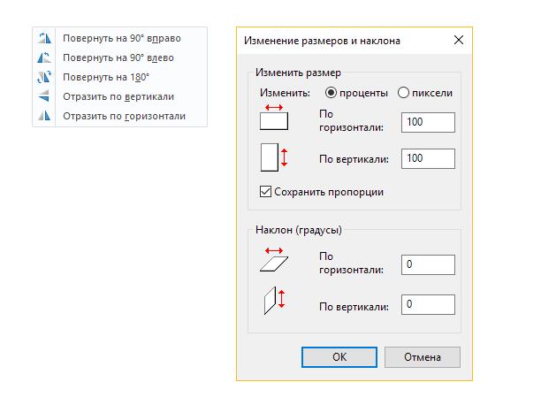Click the vertical resize icon
The height and width of the screenshot is (405, 541).
click(274, 157)
